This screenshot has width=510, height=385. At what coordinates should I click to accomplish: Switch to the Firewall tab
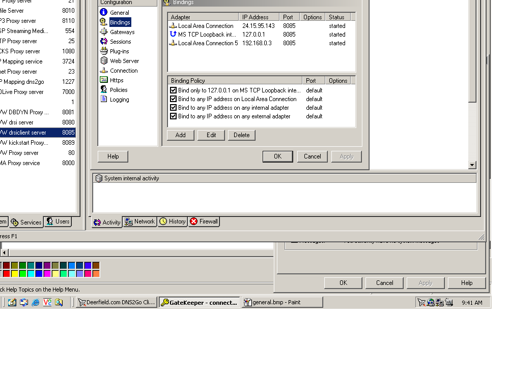tap(204, 221)
